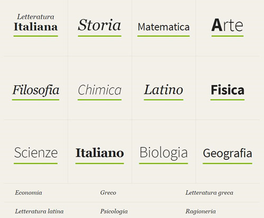Open the Letteratura Italiana subject
Screen dimensions: 264x218
[x=36, y=23]
